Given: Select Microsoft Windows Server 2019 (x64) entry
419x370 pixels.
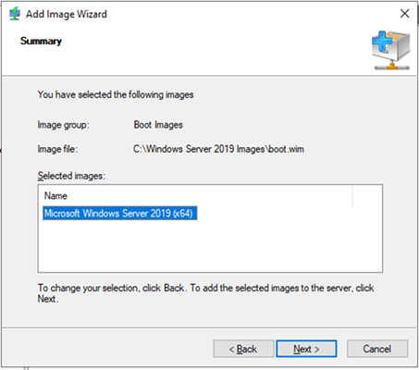Looking at the screenshot, I should (x=119, y=213).
